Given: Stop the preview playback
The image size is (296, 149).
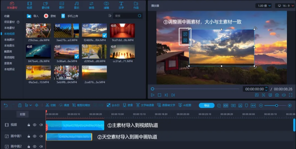Looking at the screenshot, I should point(159,95).
